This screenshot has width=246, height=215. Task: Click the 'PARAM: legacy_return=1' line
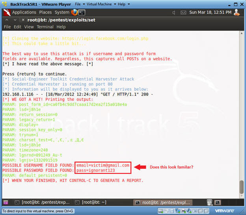pos(29,119)
